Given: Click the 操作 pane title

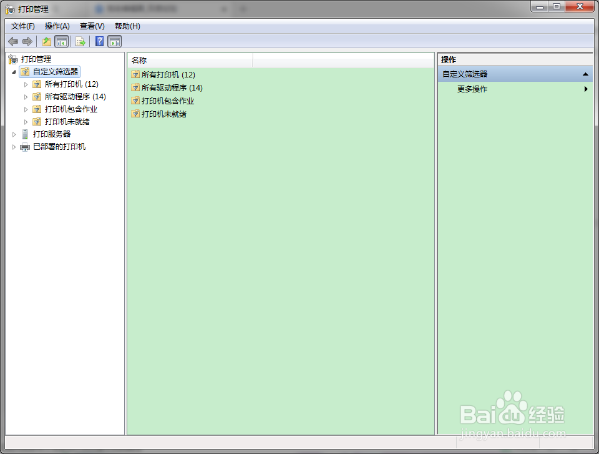Looking at the screenshot, I should pos(449,60).
